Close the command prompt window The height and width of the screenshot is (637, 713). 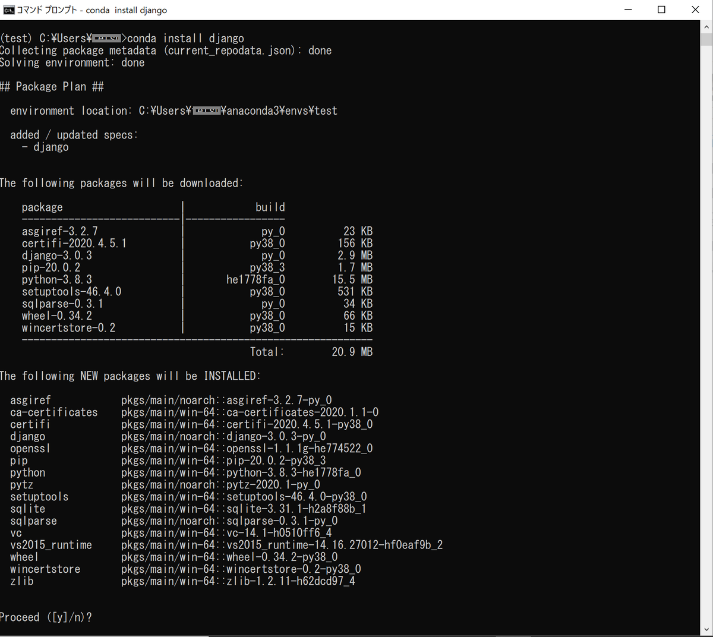[x=695, y=10]
